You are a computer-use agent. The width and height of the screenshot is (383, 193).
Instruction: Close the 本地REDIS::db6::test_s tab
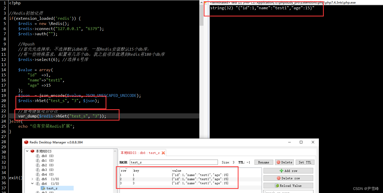[x=163, y=153]
